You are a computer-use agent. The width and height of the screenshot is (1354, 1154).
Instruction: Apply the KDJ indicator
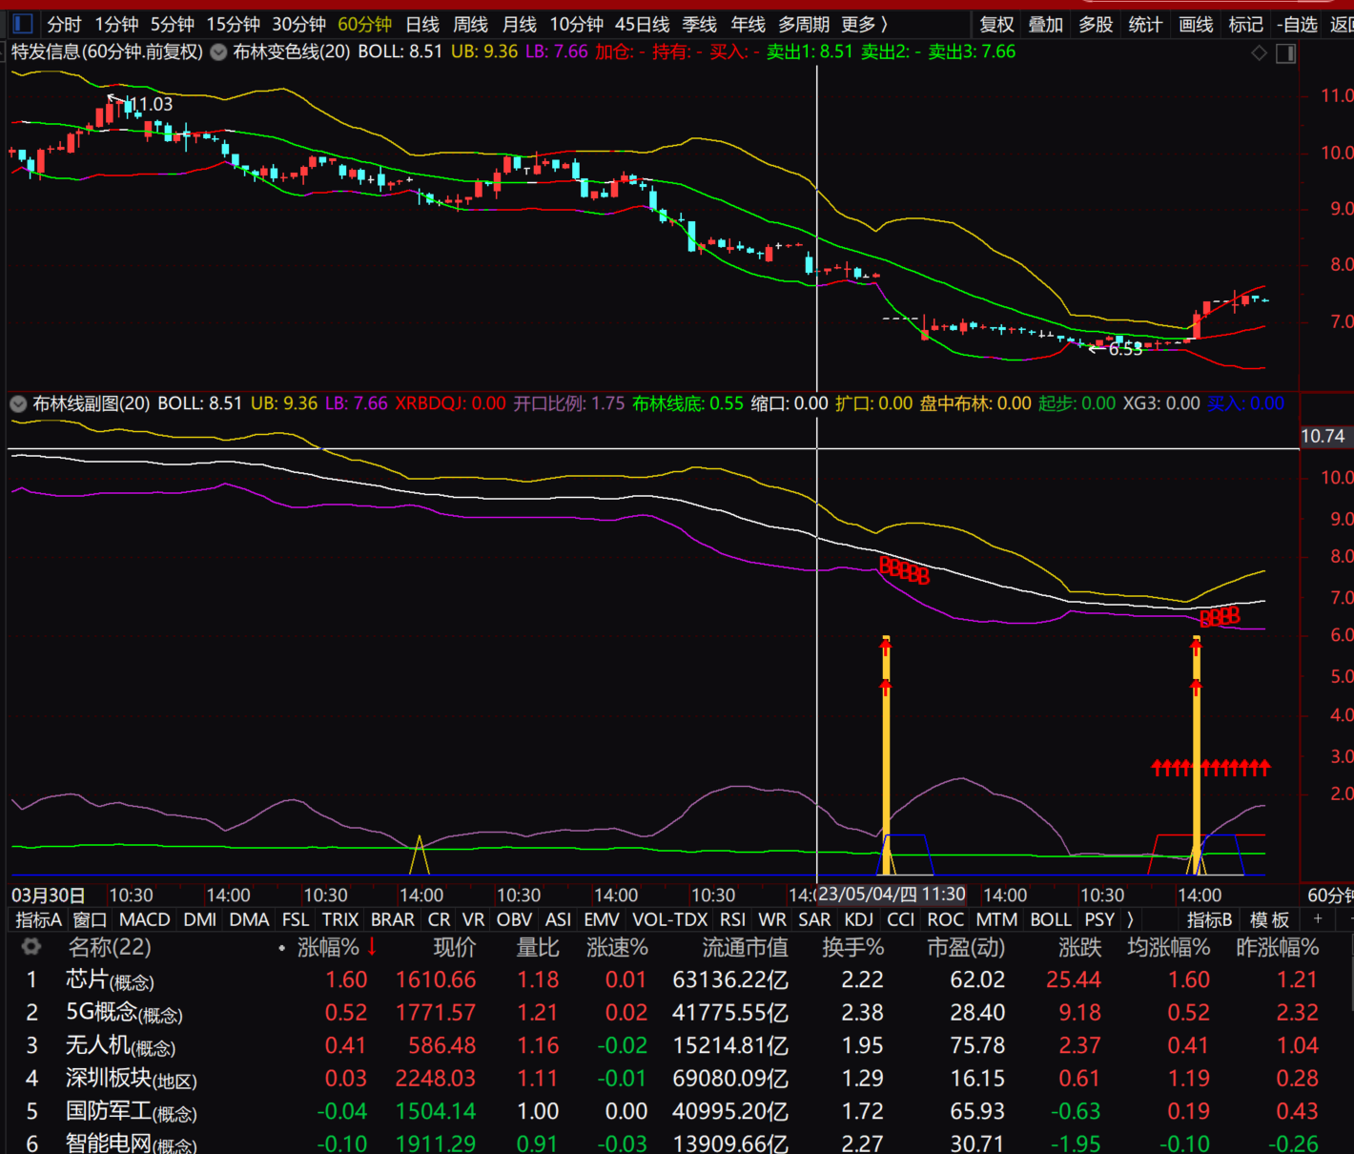pos(858,919)
